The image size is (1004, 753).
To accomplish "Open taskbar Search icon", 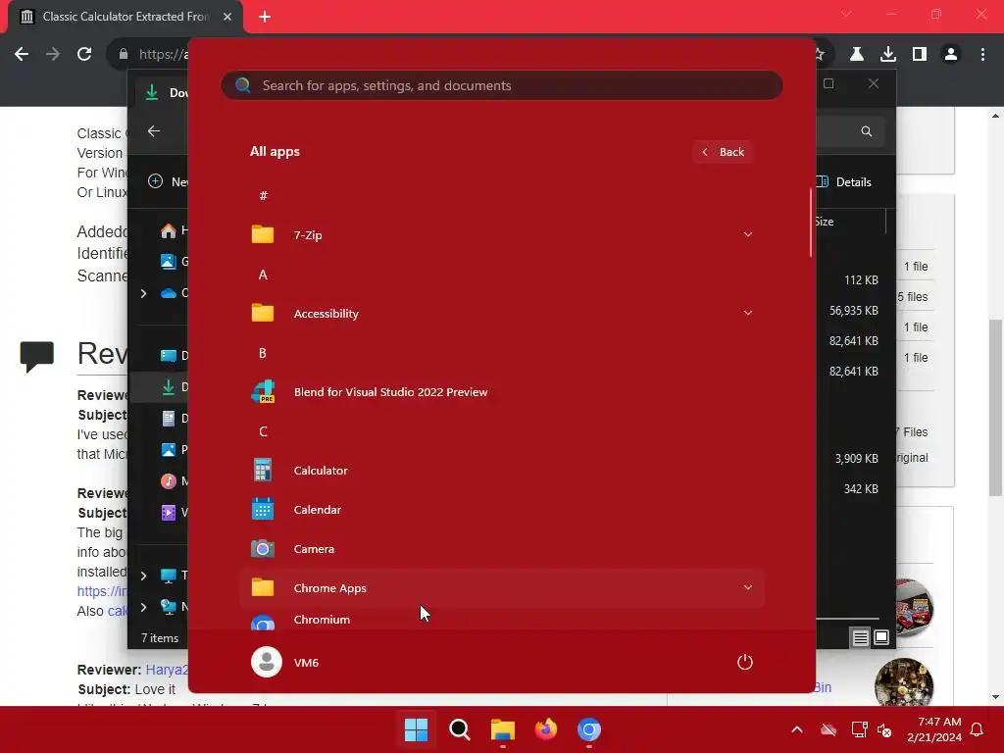I will (x=459, y=729).
